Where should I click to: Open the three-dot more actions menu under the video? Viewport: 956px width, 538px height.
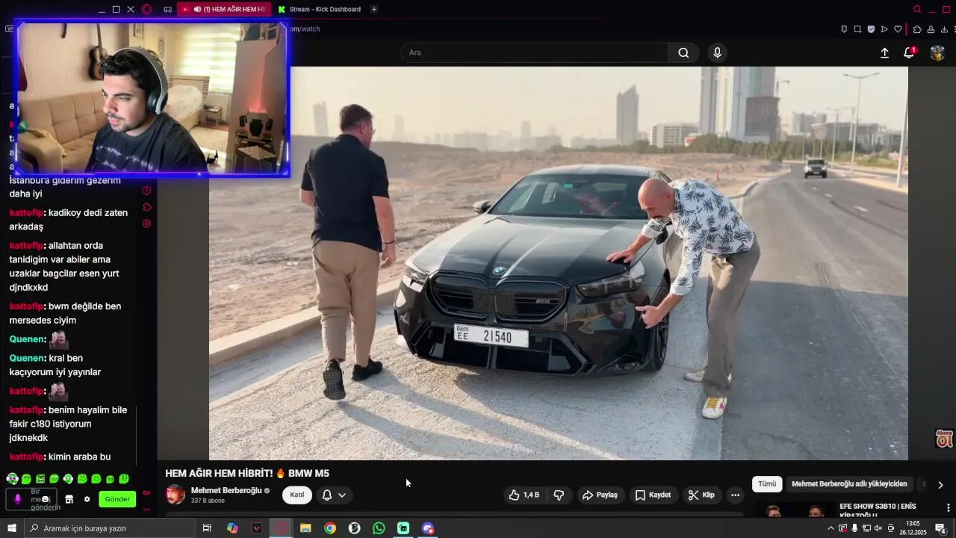[x=735, y=495]
